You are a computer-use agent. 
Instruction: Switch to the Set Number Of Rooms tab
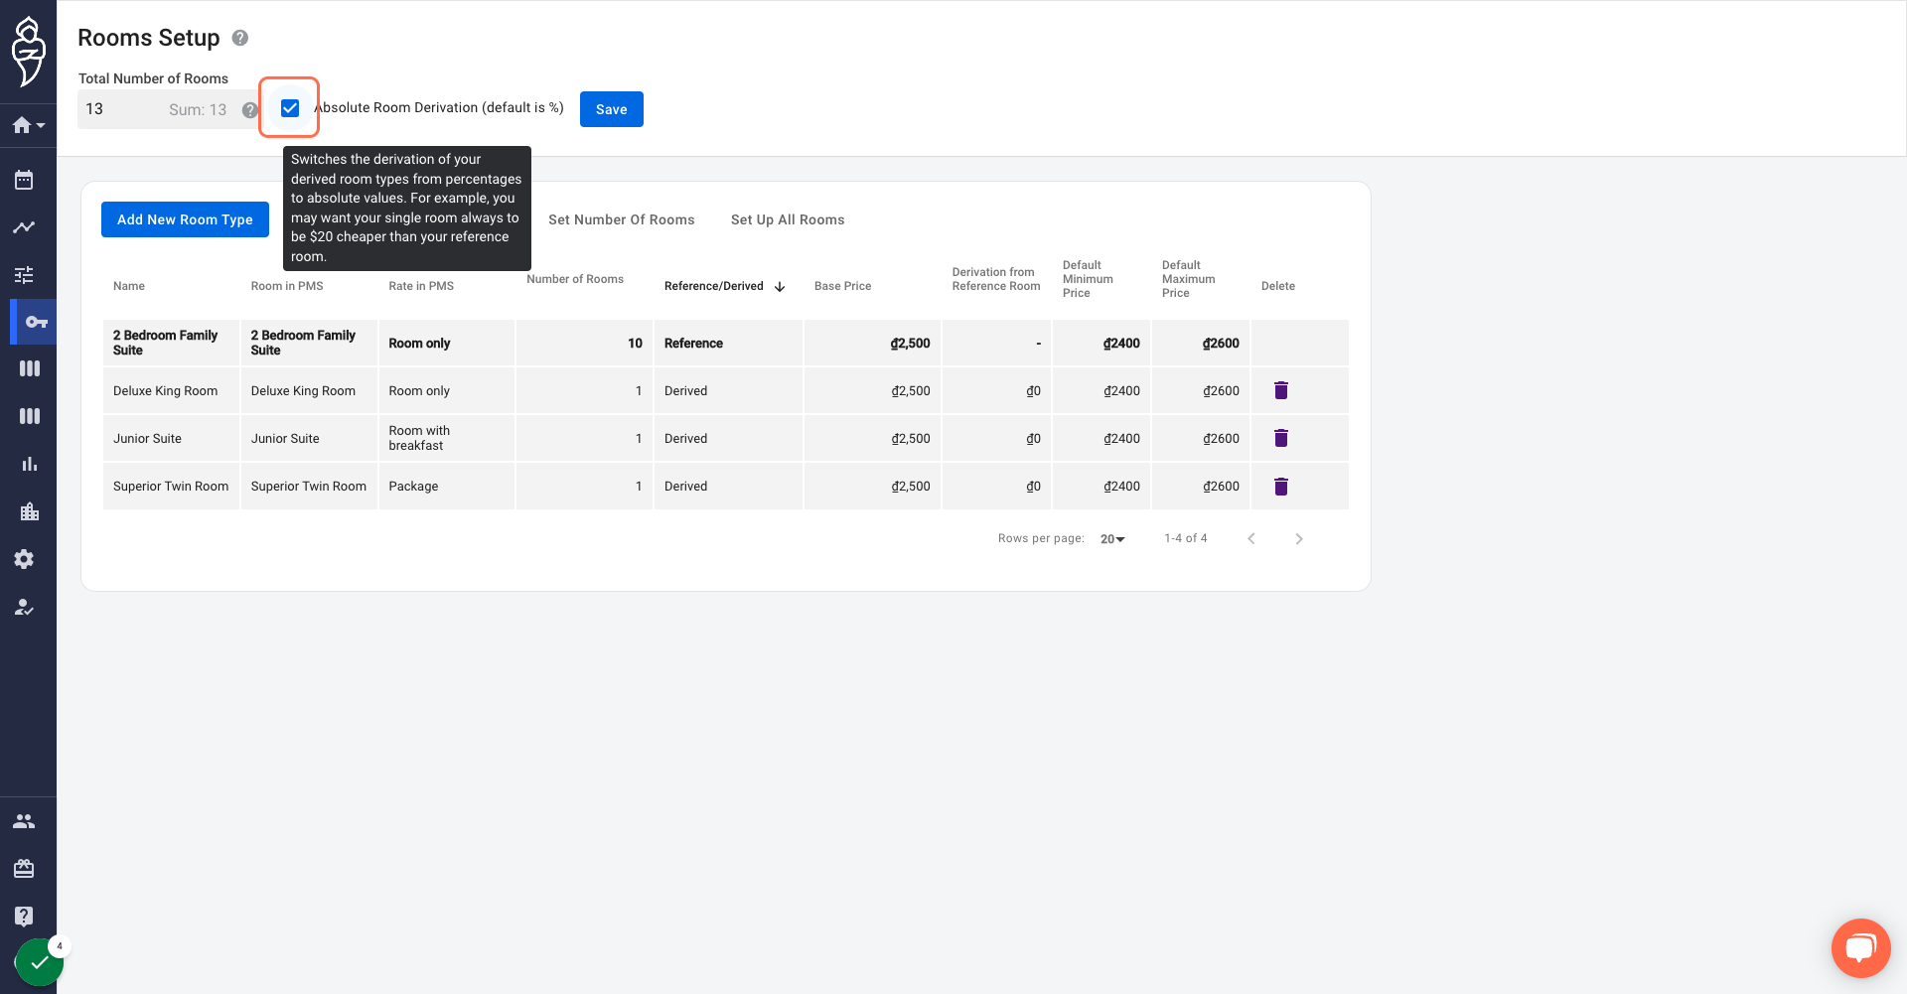click(622, 219)
